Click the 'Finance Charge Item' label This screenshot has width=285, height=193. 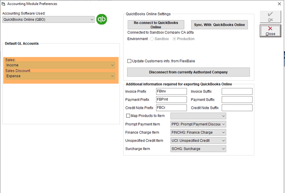pos(142,133)
